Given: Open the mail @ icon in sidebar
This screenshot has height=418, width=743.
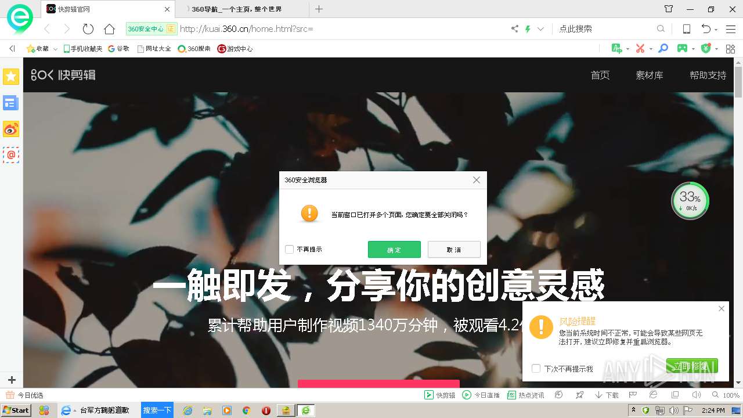Looking at the screenshot, I should (11, 155).
